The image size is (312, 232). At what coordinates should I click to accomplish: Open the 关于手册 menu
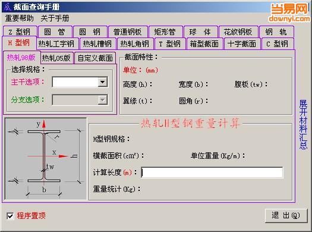click(55, 18)
